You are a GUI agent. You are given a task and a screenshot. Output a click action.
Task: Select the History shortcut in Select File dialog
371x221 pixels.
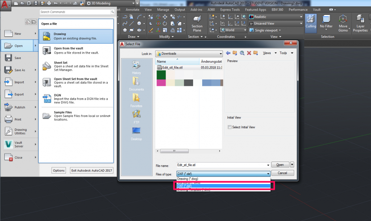[136, 68]
